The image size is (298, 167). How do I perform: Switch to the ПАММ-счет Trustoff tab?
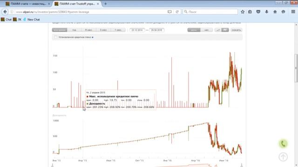click(77, 4)
